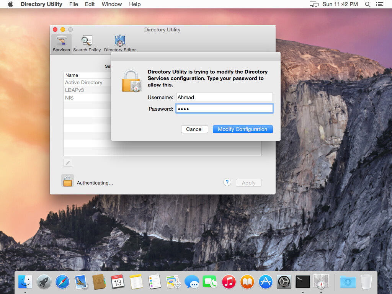Click inside the Password field
This screenshot has height=294, width=392.
tap(224, 108)
